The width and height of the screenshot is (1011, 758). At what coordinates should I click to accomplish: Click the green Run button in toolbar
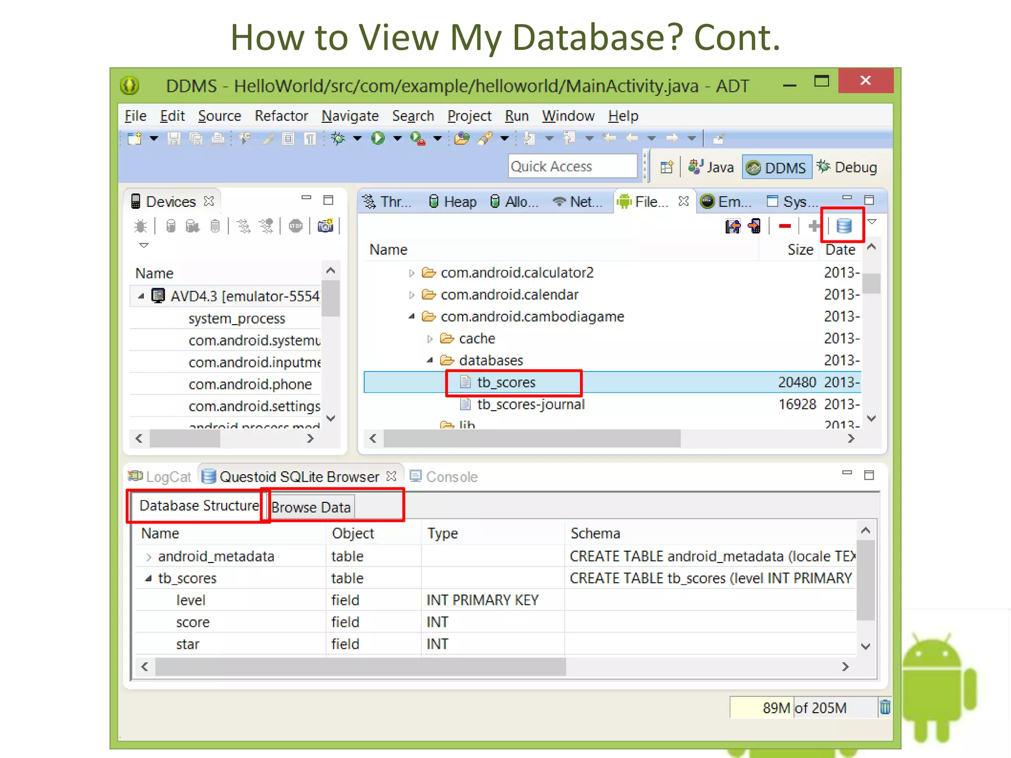[378, 138]
